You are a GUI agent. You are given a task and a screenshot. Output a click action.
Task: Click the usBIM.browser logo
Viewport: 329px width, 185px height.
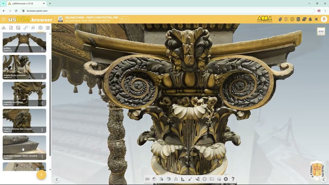click(30, 19)
